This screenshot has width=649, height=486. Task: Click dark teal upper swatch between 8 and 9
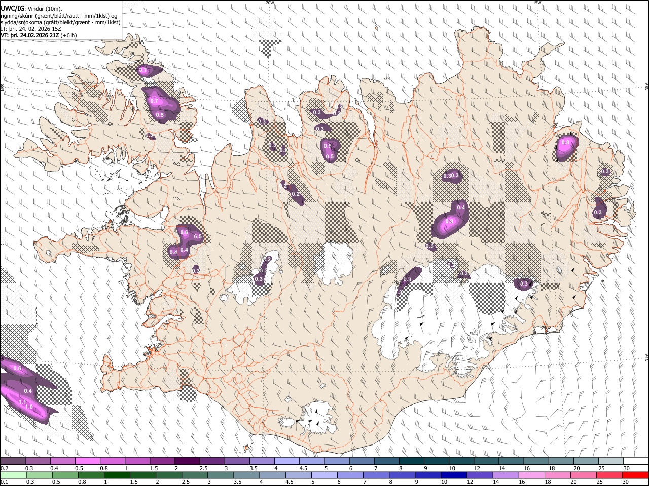pyautogui.click(x=411, y=461)
